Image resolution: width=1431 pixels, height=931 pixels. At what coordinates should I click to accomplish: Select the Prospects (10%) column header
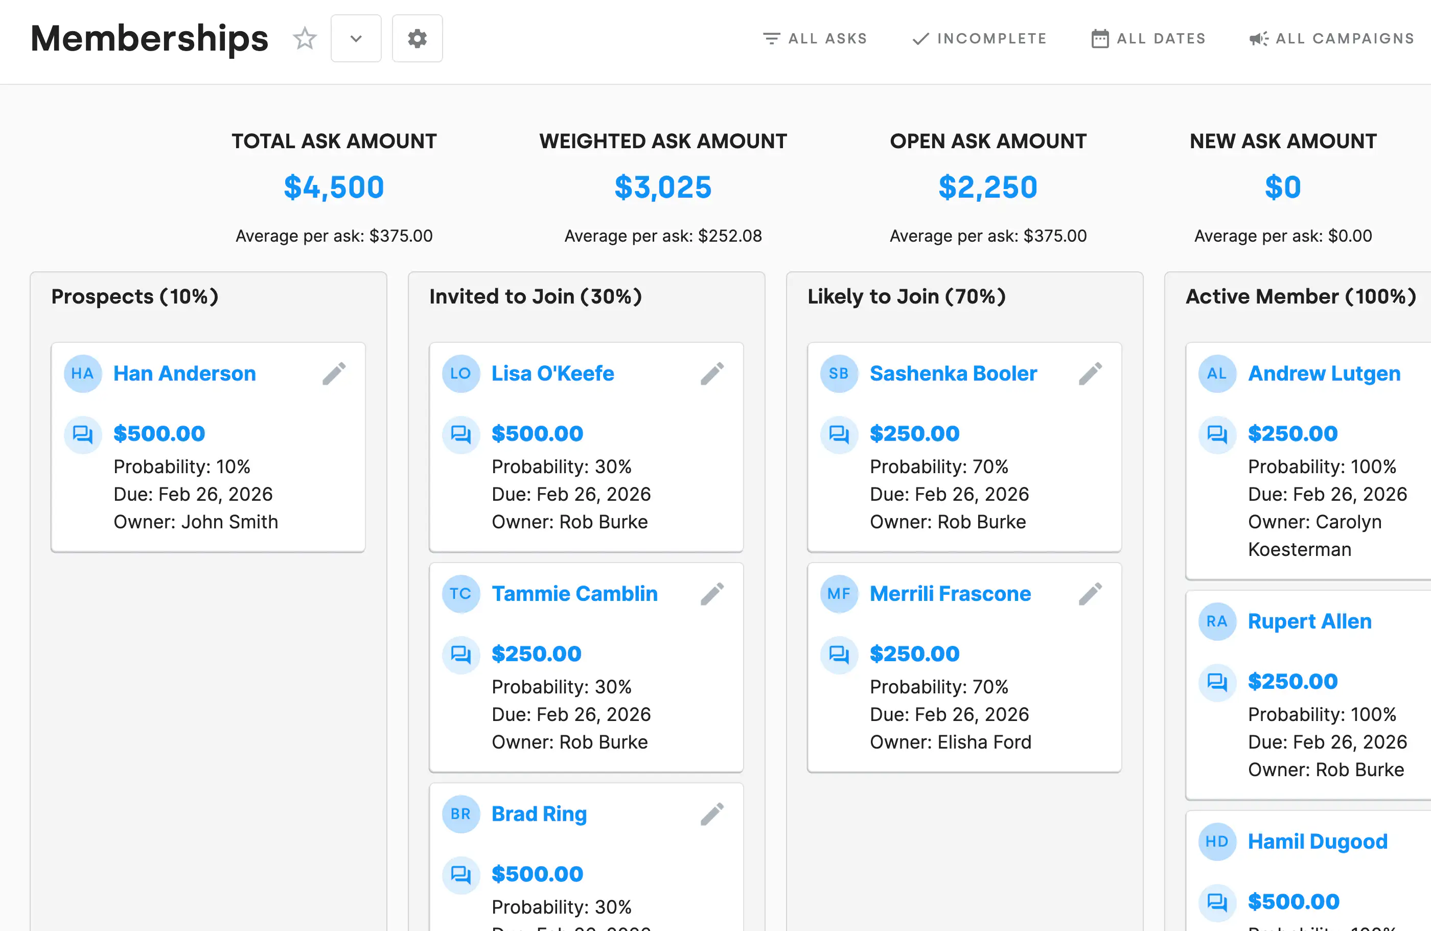point(135,297)
